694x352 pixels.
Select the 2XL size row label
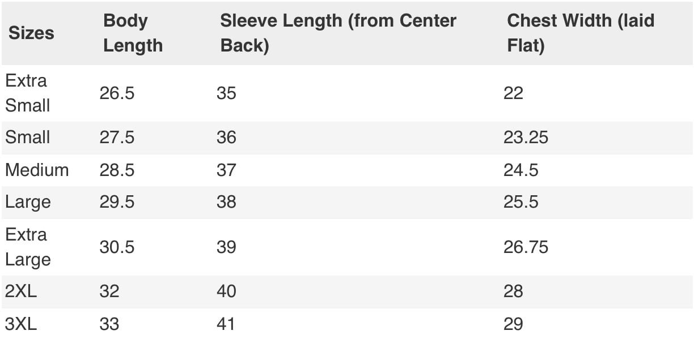click(x=21, y=291)
